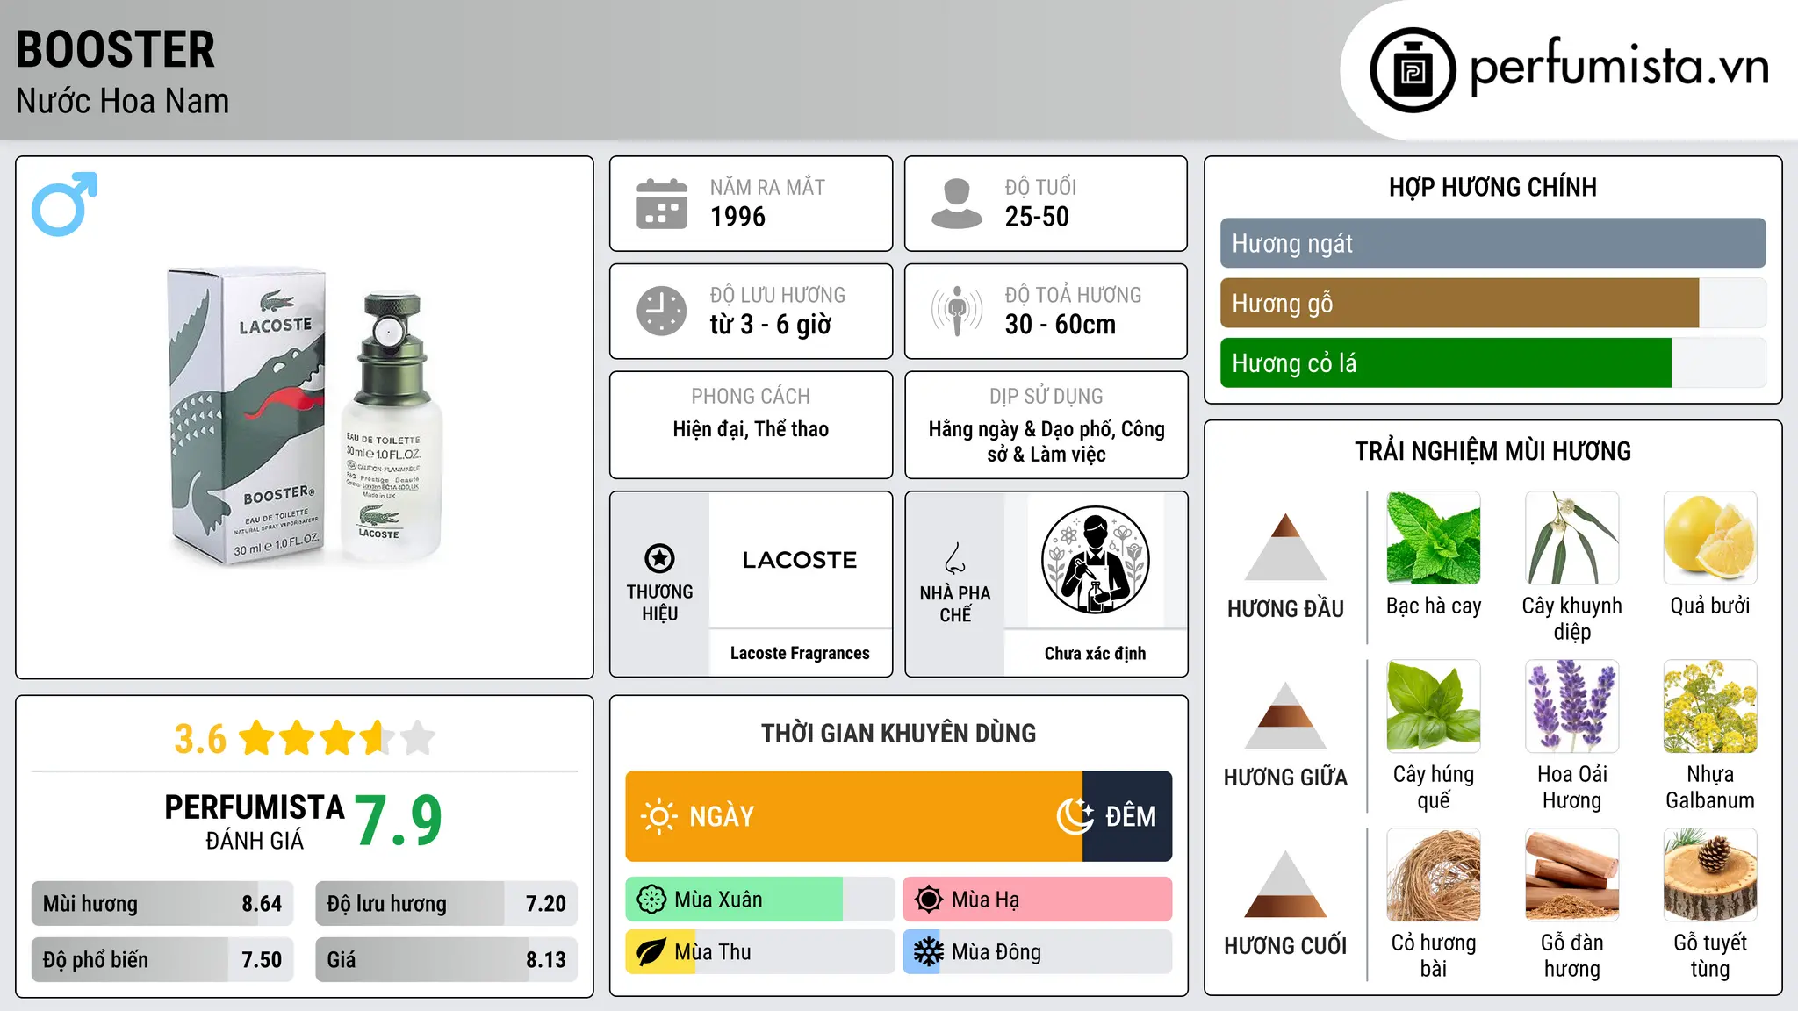Click the Hương gỗ accord bar
The image size is (1798, 1011).
[1492, 303]
